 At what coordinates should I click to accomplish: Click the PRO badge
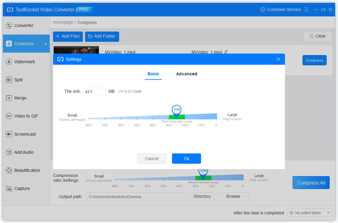pyautogui.click(x=84, y=9)
